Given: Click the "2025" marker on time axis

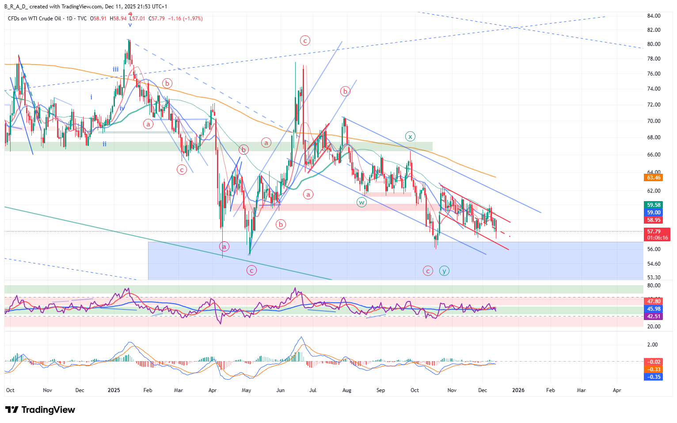Looking at the screenshot, I should [x=114, y=390].
